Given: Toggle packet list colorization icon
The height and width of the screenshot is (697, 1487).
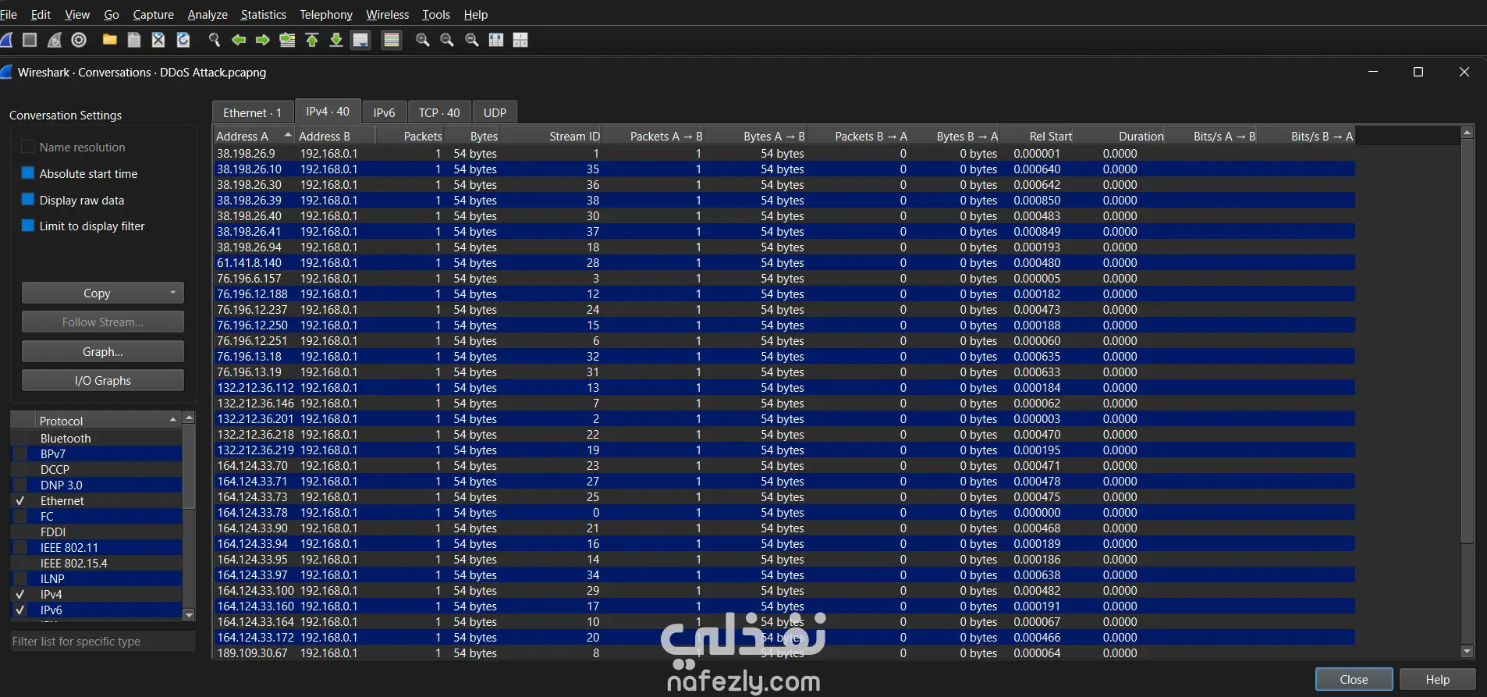Looking at the screenshot, I should pos(392,40).
